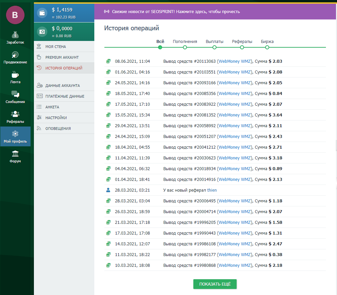Click WebMoney WMZ link for withdrawal #20113063
Image resolution: width=337 pixels, height=295 pixels.
(235, 61)
